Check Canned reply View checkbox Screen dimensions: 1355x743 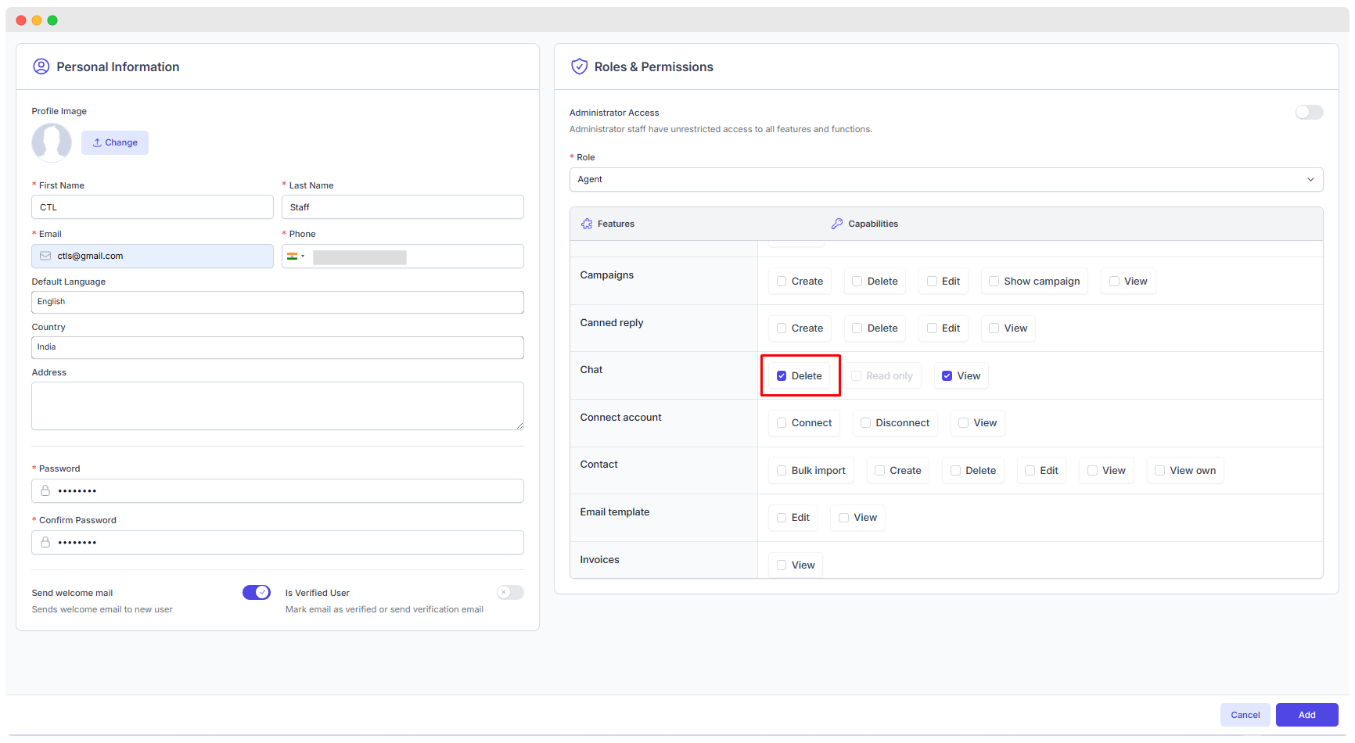click(994, 328)
